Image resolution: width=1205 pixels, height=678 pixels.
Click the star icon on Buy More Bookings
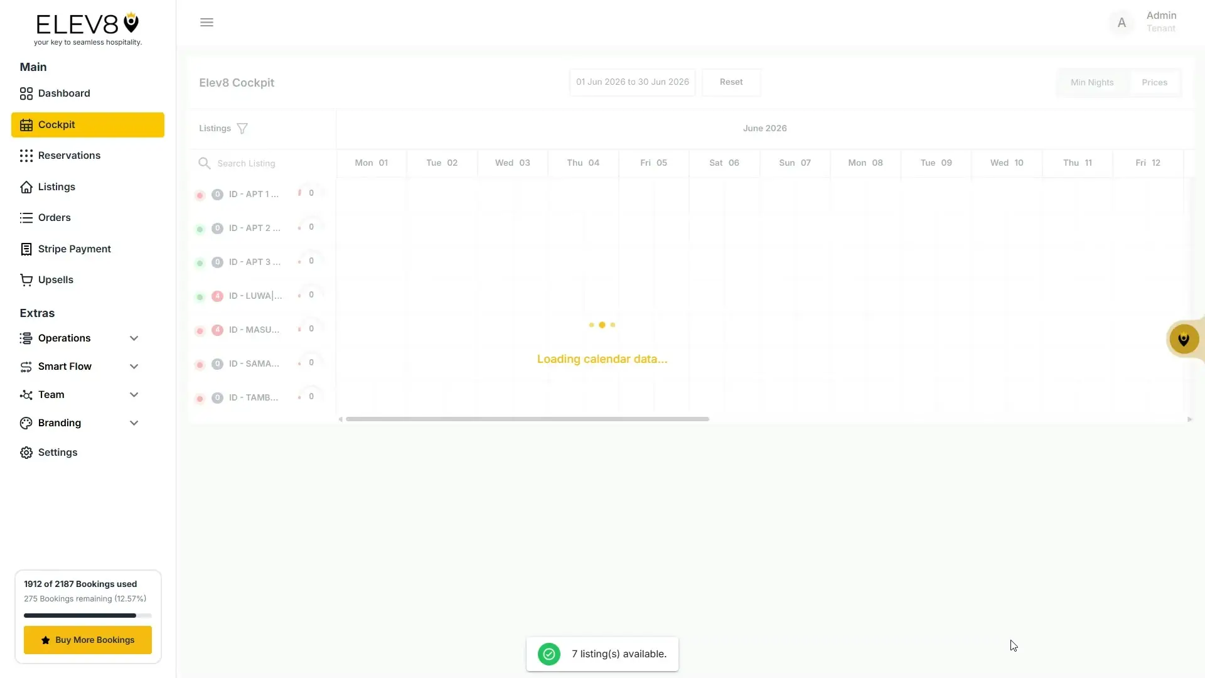click(x=45, y=640)
